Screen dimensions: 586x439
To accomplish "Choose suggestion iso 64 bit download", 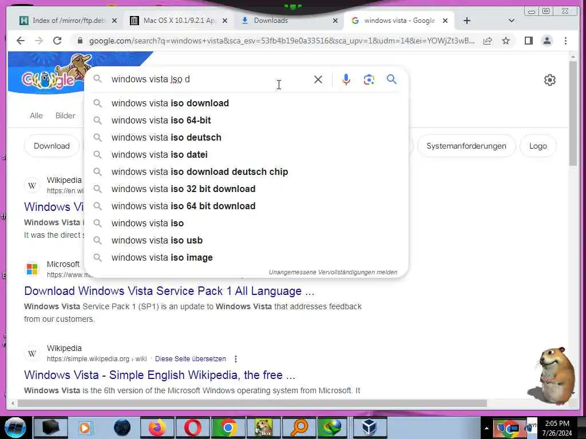I will coord(246,206).
